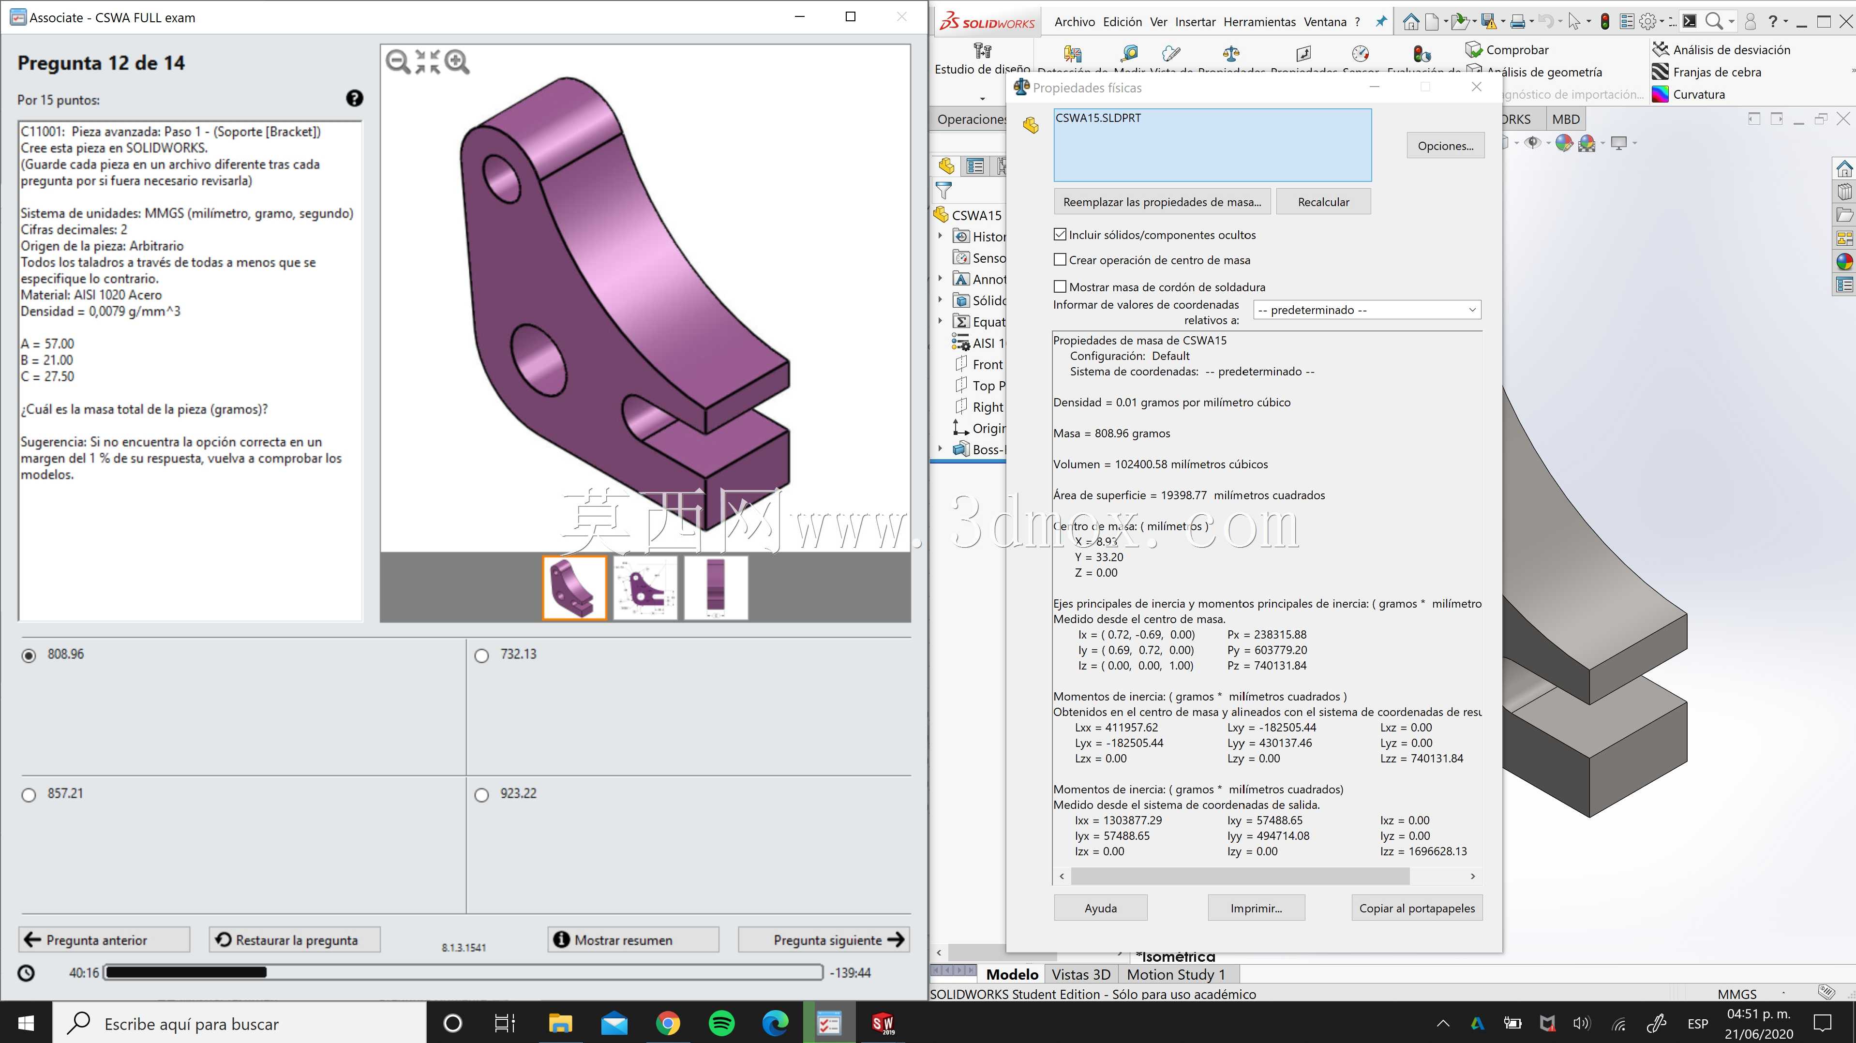Expand the Sólidos tree node

(940, 299)
